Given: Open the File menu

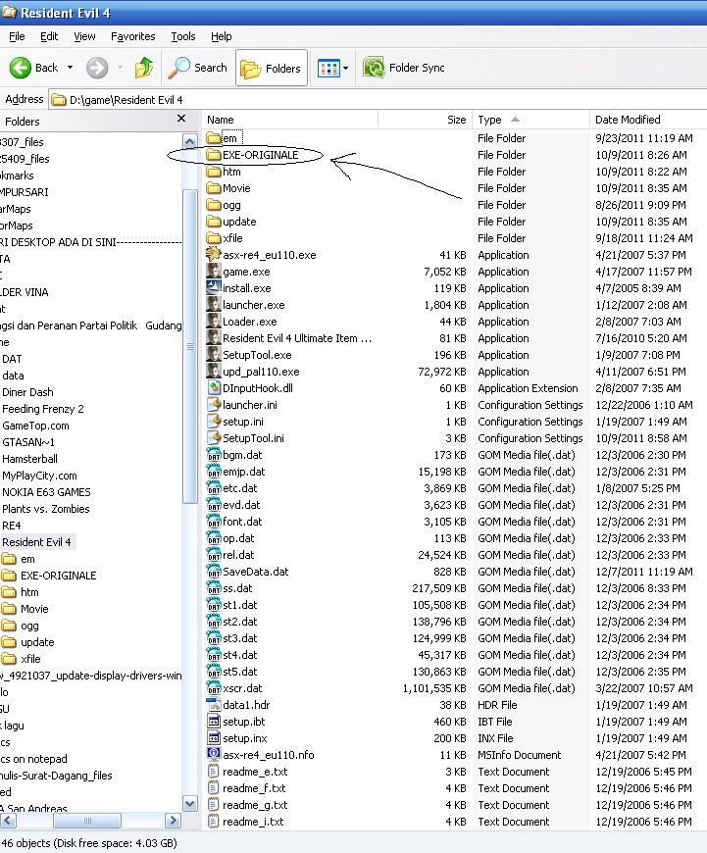Looking at the screenshot, I should pos(17,36).
